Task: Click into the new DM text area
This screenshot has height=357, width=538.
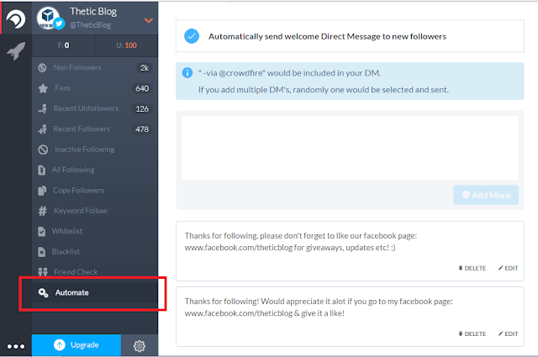Action: [x=350, y=148]
